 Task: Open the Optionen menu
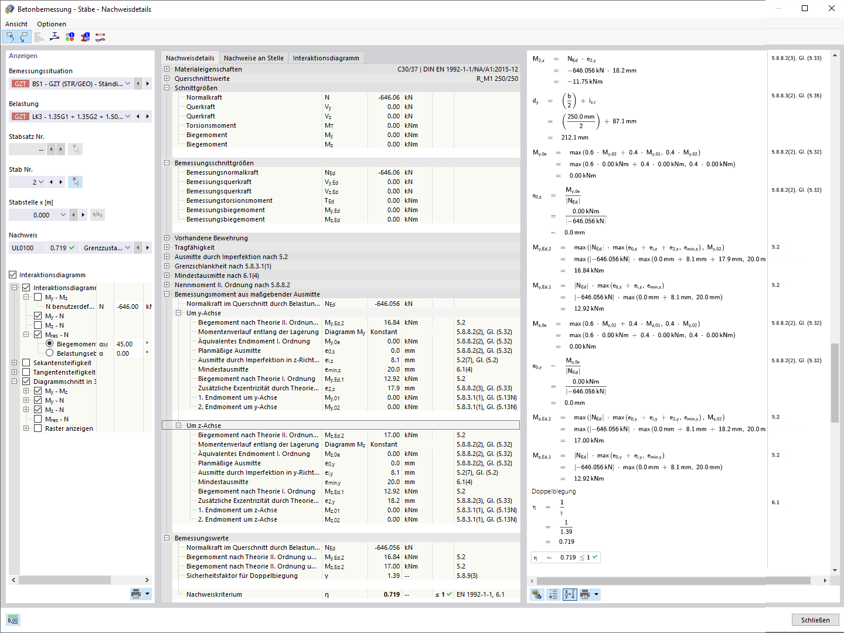tap(52, 24)
